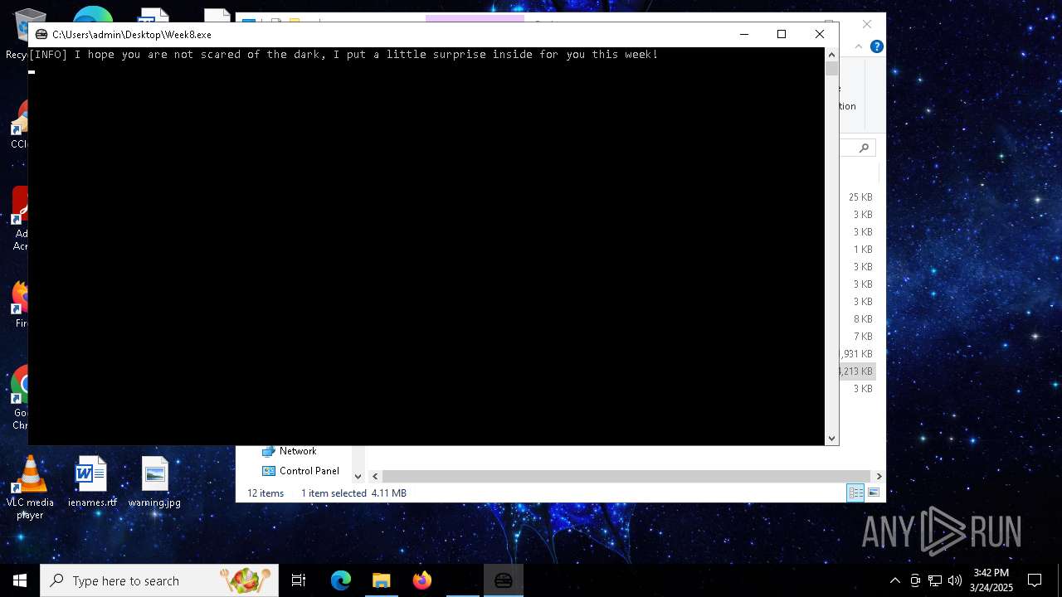The width and height of the screenshot is (1062, 597).
Task: Select Week8.exe console taskbar button
Action: 503,580
